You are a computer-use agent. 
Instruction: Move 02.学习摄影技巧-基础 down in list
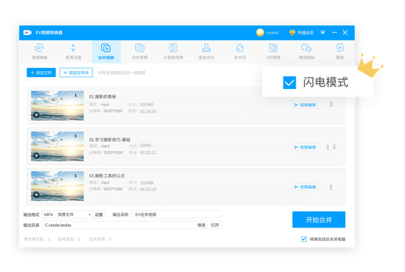tap(334, 147)
